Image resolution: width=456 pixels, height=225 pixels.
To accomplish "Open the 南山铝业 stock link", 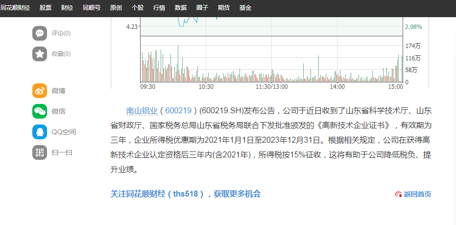I will pos(142,110).
